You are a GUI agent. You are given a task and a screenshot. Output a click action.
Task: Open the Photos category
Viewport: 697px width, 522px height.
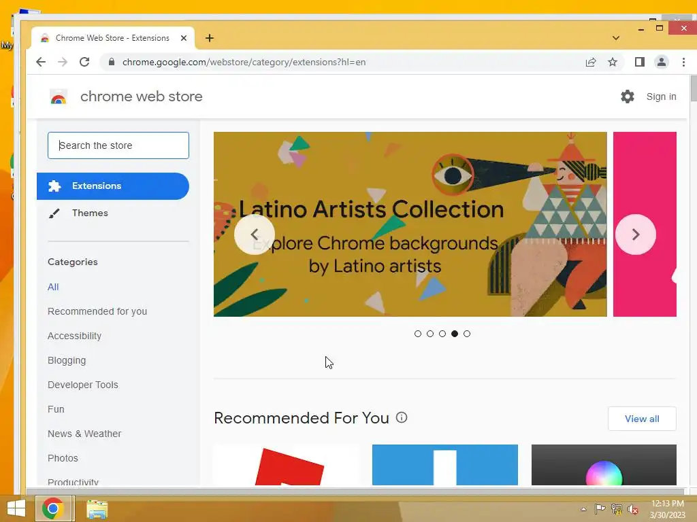(63, 458)
